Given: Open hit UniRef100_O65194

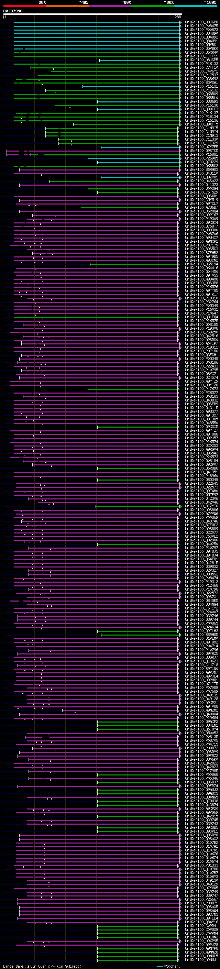Looking at the screenshot, I should coord(201,264).
